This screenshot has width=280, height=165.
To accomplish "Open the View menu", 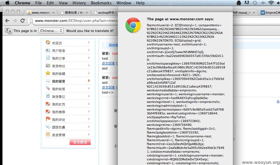I will pyautogui.click(x=63, y=3).
